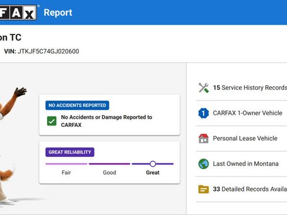The width and height of the screenshot is (287, 215).
Task: Click the Fair segment of reliability bar
Action: tap(66, 164)
